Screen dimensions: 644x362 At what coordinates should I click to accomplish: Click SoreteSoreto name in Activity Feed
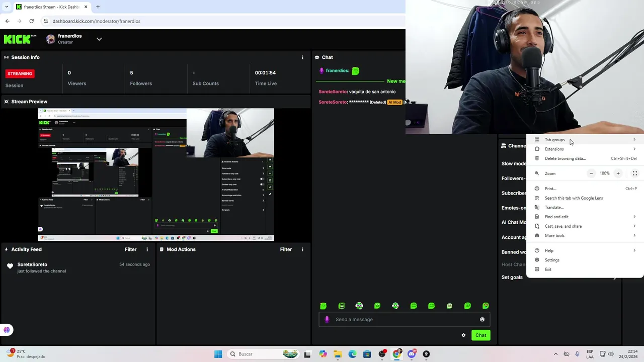click(32, 264)
